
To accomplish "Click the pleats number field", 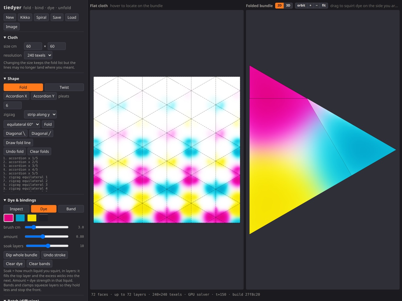I will (x=12, y=105).
